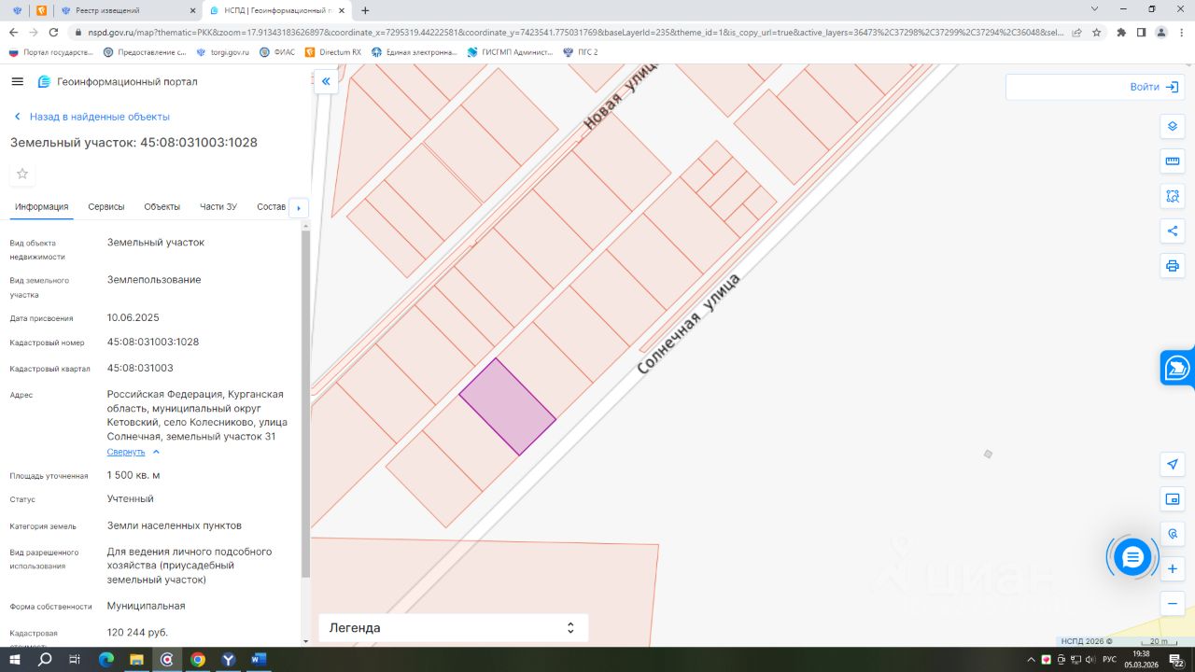Reload the page
1195x672 pixels.
click(x=54, y=32)
